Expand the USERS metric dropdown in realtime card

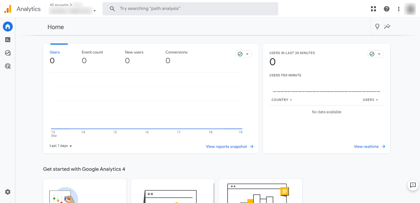pos(370,100)
